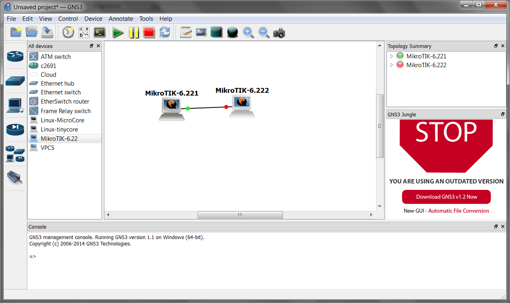Click inside the Console command prompt
Image resolution: width=510 pixels, height=303 pixels.
click(266, 257)
